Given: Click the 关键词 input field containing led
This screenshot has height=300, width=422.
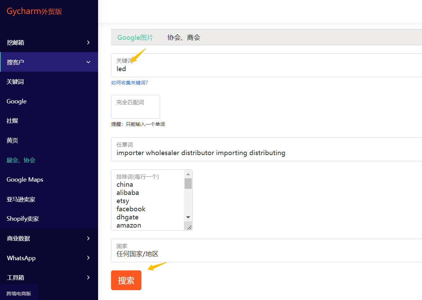Looking at the screenshot, I should click(x=266, y=69).
